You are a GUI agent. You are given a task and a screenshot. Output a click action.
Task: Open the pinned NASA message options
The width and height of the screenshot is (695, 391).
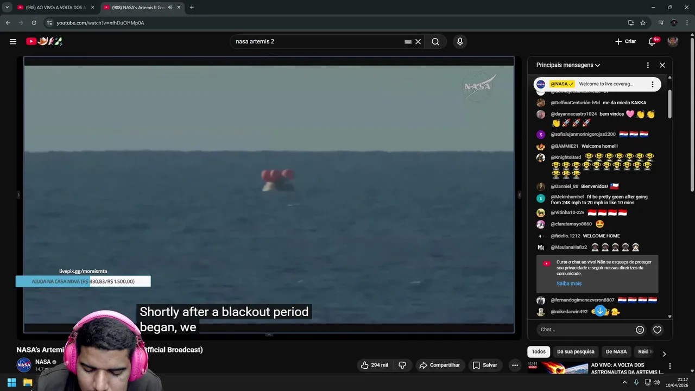pyautogui.click(x=653, y=84)
